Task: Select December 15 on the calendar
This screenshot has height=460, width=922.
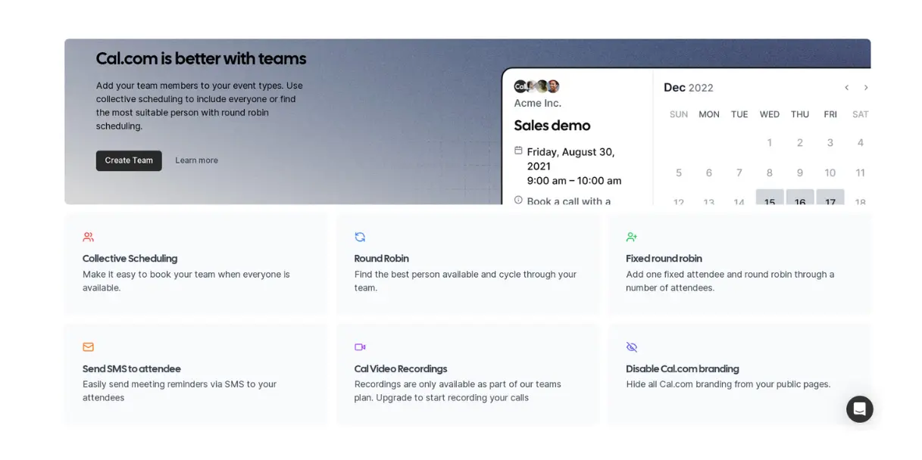Action: pos(770,198)
